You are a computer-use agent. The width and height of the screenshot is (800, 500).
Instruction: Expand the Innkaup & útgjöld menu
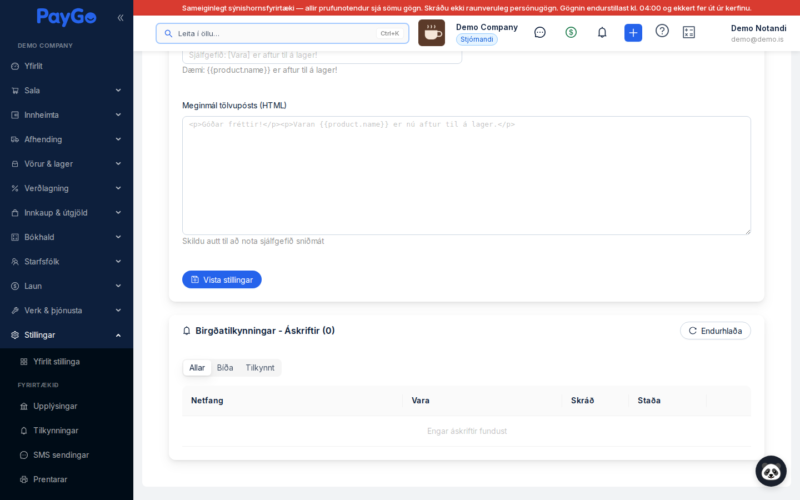67,213
